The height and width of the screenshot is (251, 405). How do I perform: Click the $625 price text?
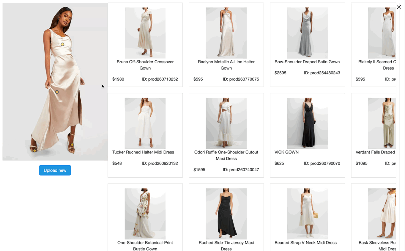click(x=279, y=163)
